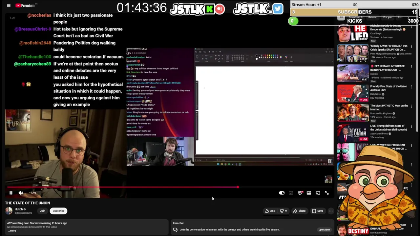Dislike the video with the thumbs down
The image size is (420, 236).
(x=283, y=211)
